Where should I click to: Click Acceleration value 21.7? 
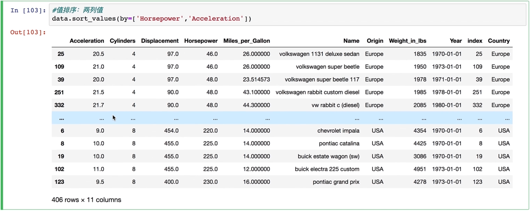pyautogui.click(x=98, y=105)
